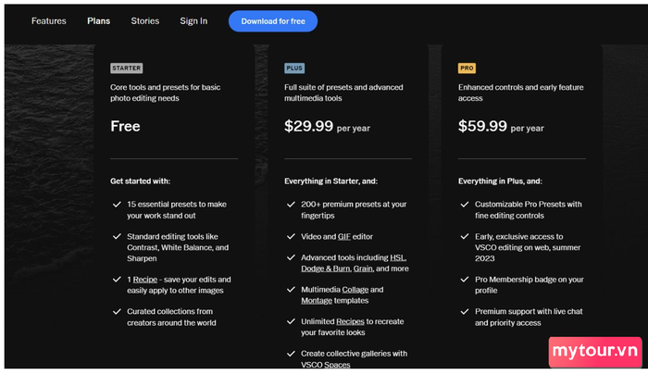Click the PRO plan badge

click(x=467, y=69)
